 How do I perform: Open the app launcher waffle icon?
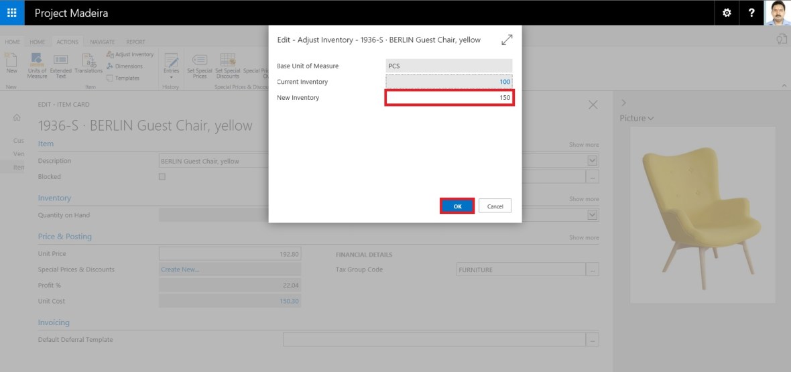(x=12, y=13)
